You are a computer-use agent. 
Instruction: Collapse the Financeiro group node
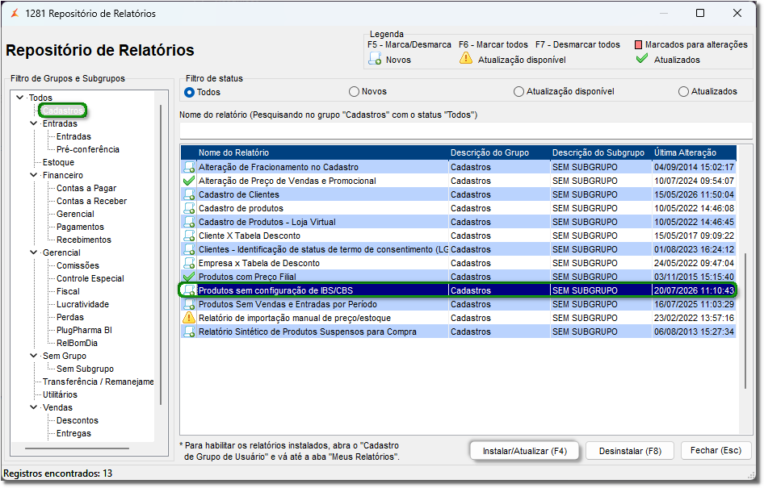[34, 175]
